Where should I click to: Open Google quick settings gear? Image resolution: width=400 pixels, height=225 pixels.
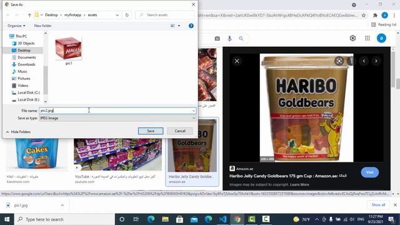pyautogui.click(x=352, y=38)
